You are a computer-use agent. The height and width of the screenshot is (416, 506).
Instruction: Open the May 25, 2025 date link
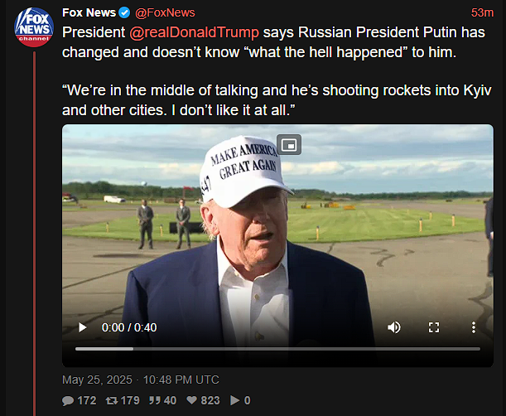(x=99, y=380)
